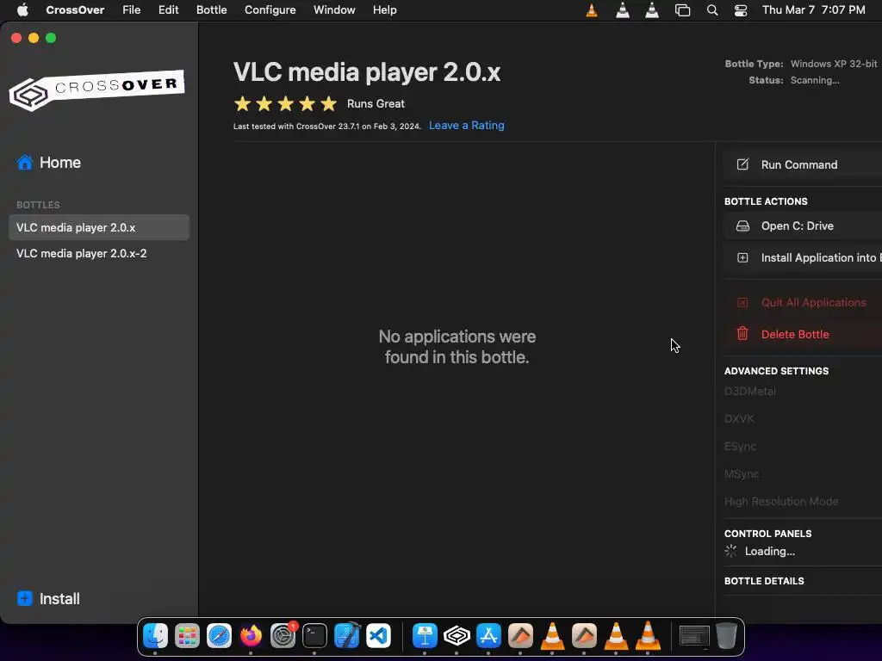
Task: Click the CrossOver icon in the Dock
Action: [457, 636]
